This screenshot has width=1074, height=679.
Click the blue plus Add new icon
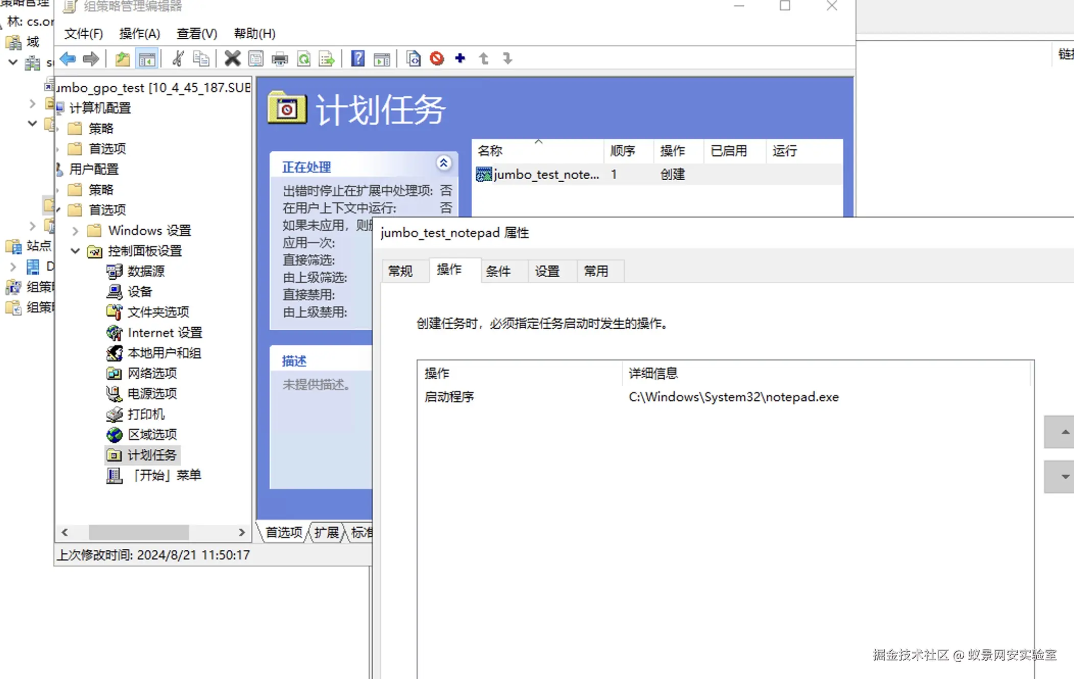pos(460,59)
